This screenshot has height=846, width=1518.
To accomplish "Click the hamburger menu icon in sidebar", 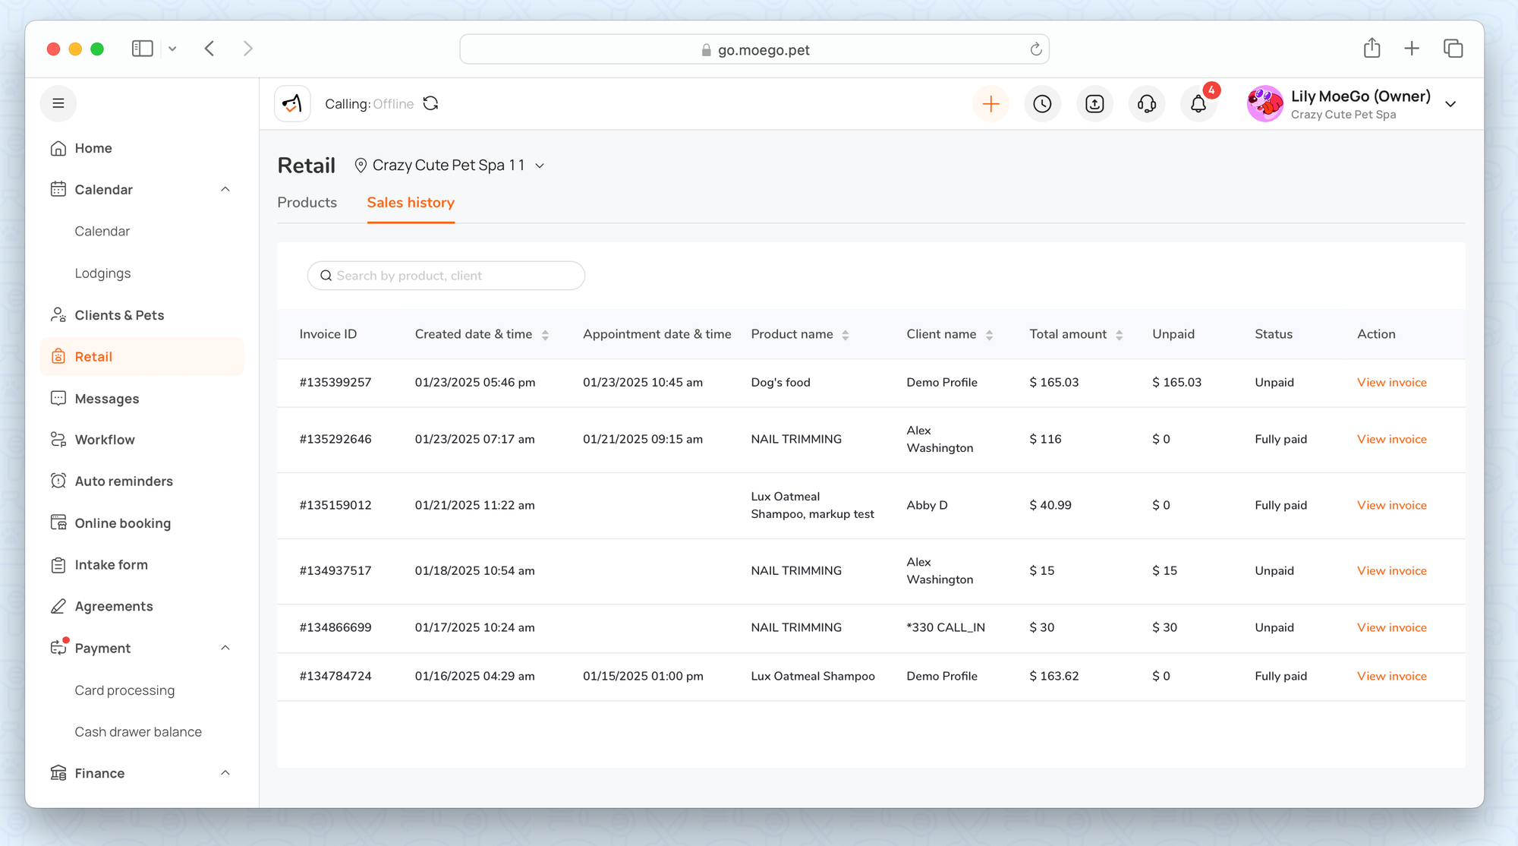I will [58, 103].
